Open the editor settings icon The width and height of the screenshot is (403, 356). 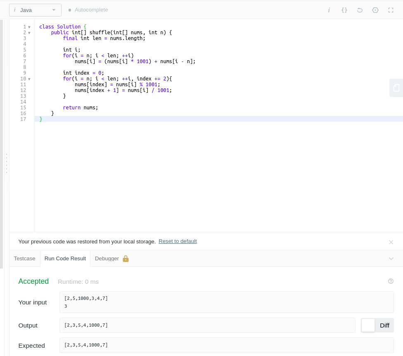(x=375, y=10)
